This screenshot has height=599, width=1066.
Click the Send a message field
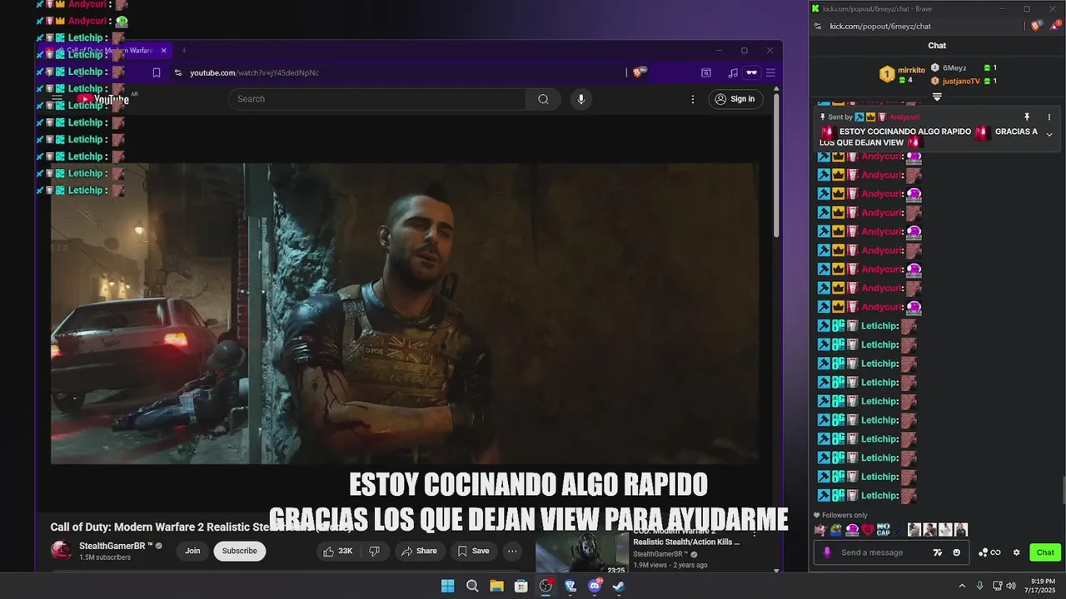871,552
